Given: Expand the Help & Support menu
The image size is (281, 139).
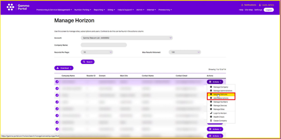Looking at the screenshot, I should pyautogui.click(x=126, y=10).
